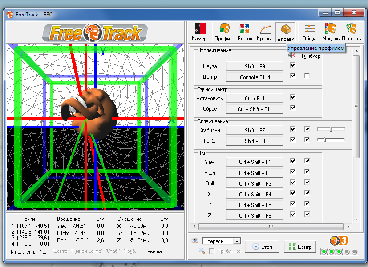This screenshot has width=368, height=267.
Task: Click the X offset value -73,90мм
Action: [140, 226]
